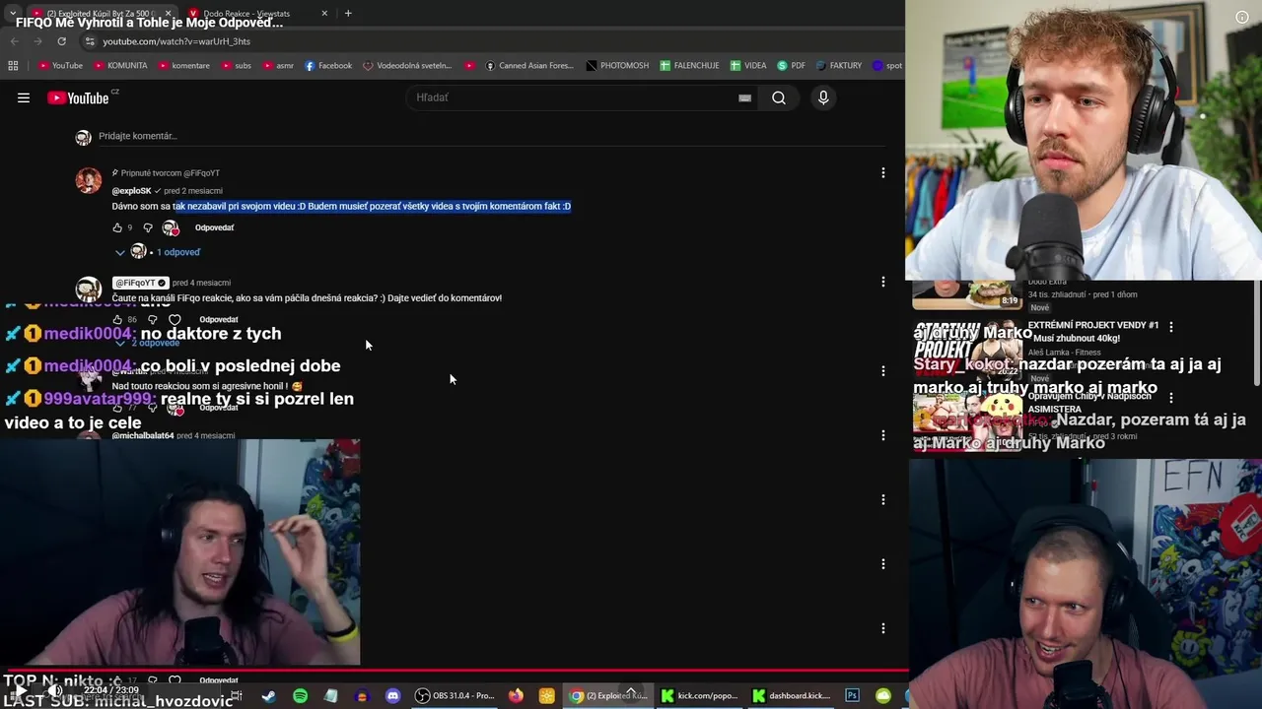The image size is (1262, 709).
Task: Open Spotify from the taskbar
Action: (x=300, y=696)
